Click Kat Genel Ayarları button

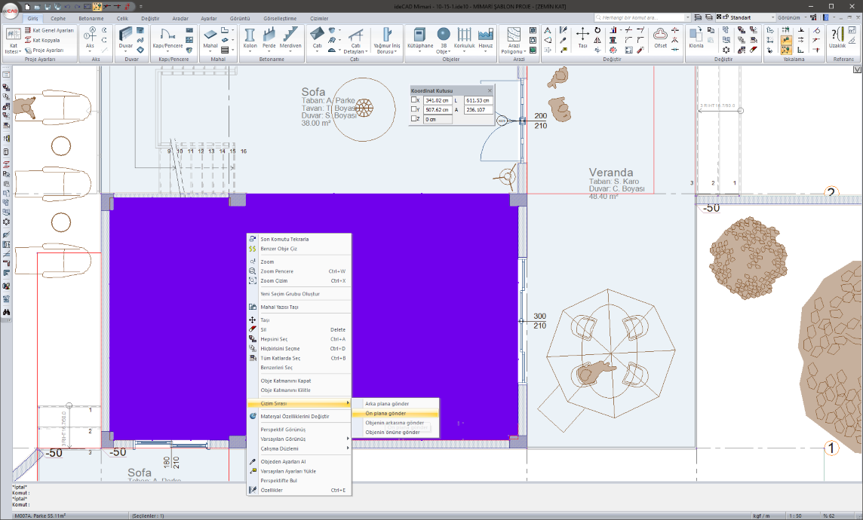click(51, 31)
